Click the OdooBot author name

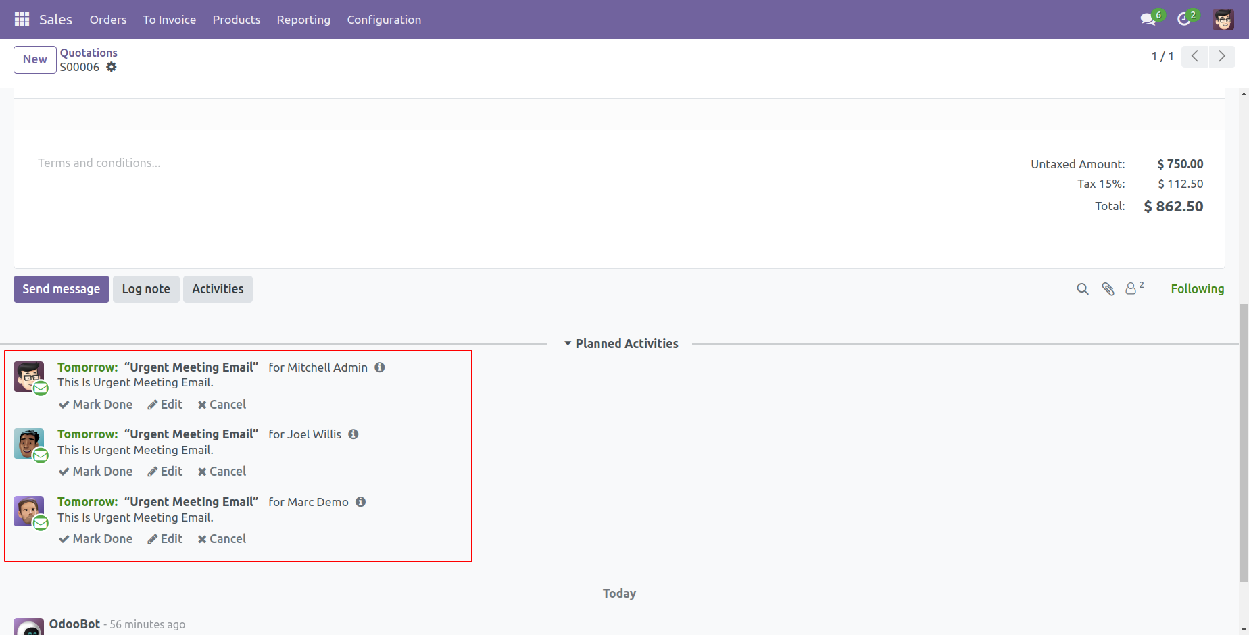[x=74, y=624]
